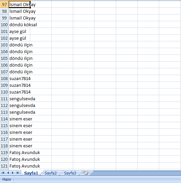Click 'ayse gül' cell in row 102
The image size is (181, 183).
coord(19,38)
